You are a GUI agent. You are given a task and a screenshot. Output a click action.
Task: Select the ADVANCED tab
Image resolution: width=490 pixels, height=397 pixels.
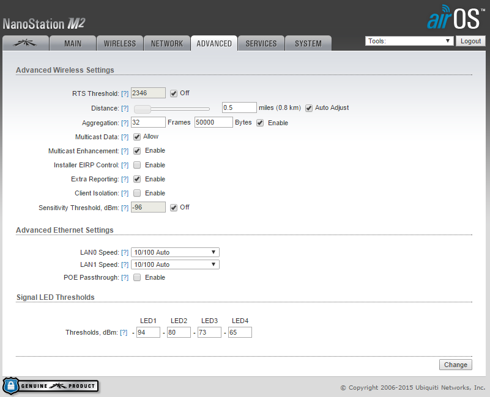pyautogui.click(x=214, y=43)
